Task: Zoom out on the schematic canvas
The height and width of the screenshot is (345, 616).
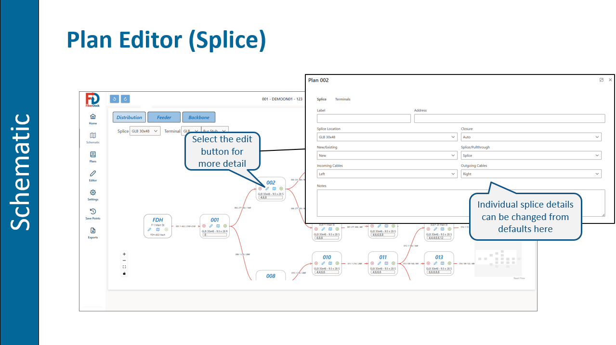Action: click(x=124, y=260)
